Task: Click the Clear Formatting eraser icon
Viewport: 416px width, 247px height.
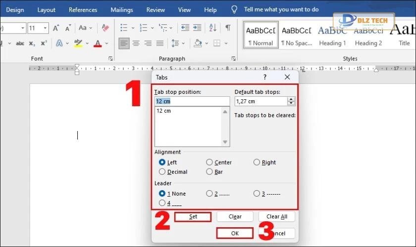Action: coord(105,28)
